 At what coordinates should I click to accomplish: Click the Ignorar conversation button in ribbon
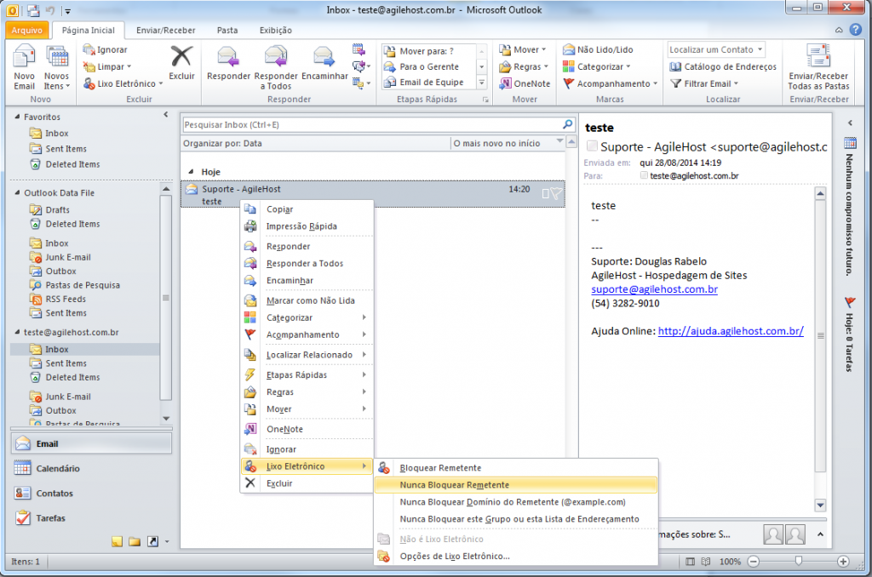point(105,49)
